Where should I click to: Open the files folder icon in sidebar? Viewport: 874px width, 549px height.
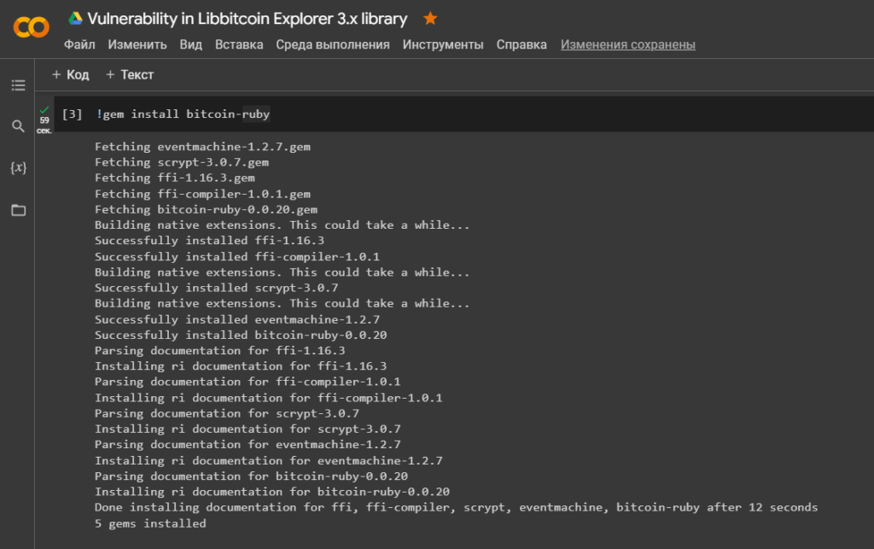[19, 210]
